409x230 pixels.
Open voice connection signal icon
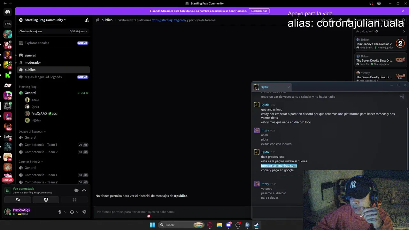coord(8,190)
